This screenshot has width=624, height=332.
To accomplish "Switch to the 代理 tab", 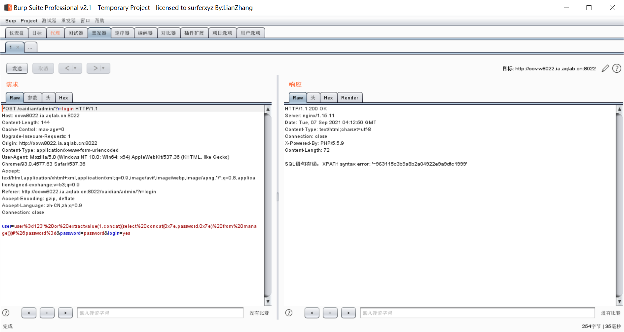I will pyautogui.click(x=55, y=33).
